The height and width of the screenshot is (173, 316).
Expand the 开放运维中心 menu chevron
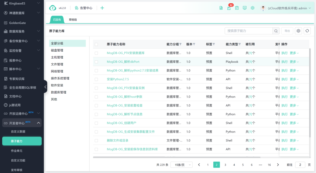coord(38,113)
